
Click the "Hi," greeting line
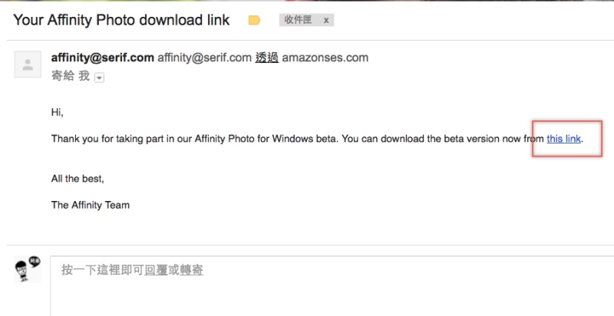57,112
